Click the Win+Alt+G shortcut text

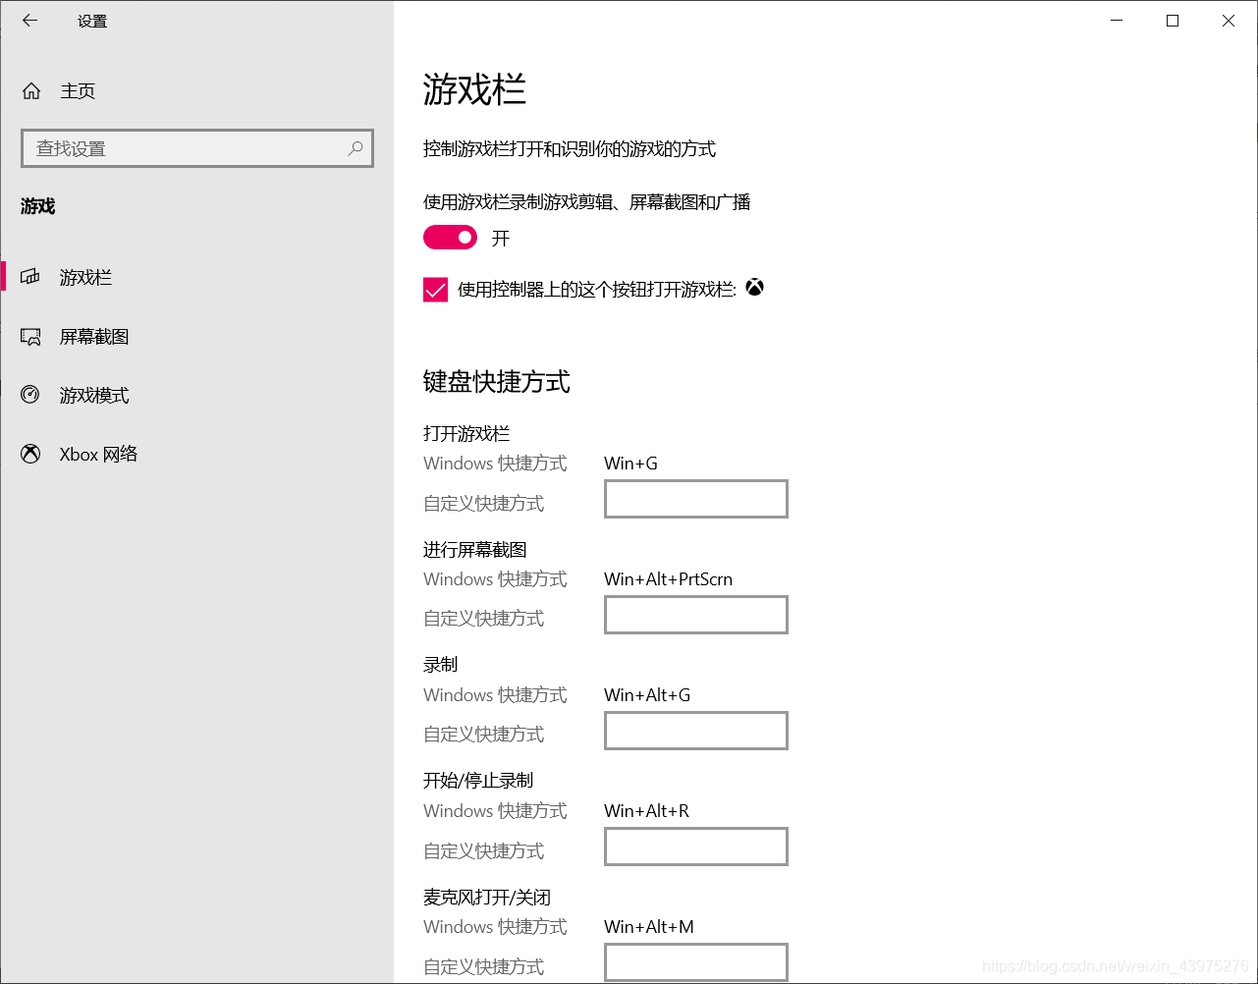pos(647,695)
